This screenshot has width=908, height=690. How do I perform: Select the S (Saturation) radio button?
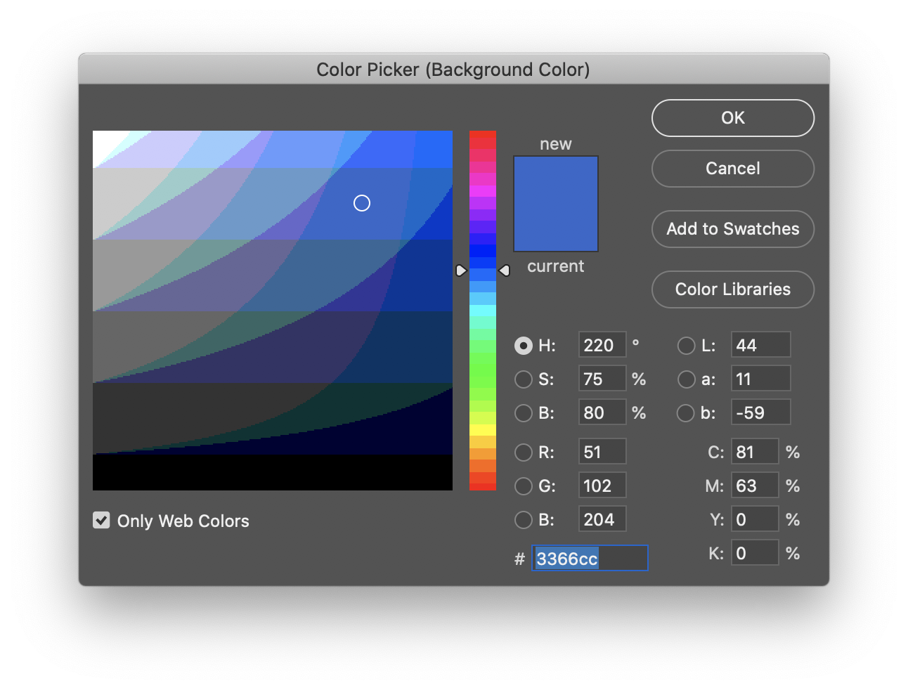524,379
